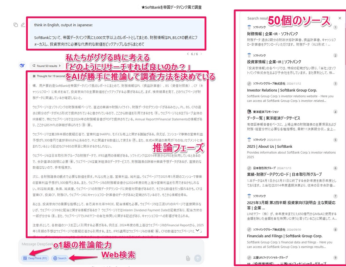This screenshot has height=267, width=346.
Task: Open '2025 | About Us | SoftBank' result
Action: pos(269,146)
